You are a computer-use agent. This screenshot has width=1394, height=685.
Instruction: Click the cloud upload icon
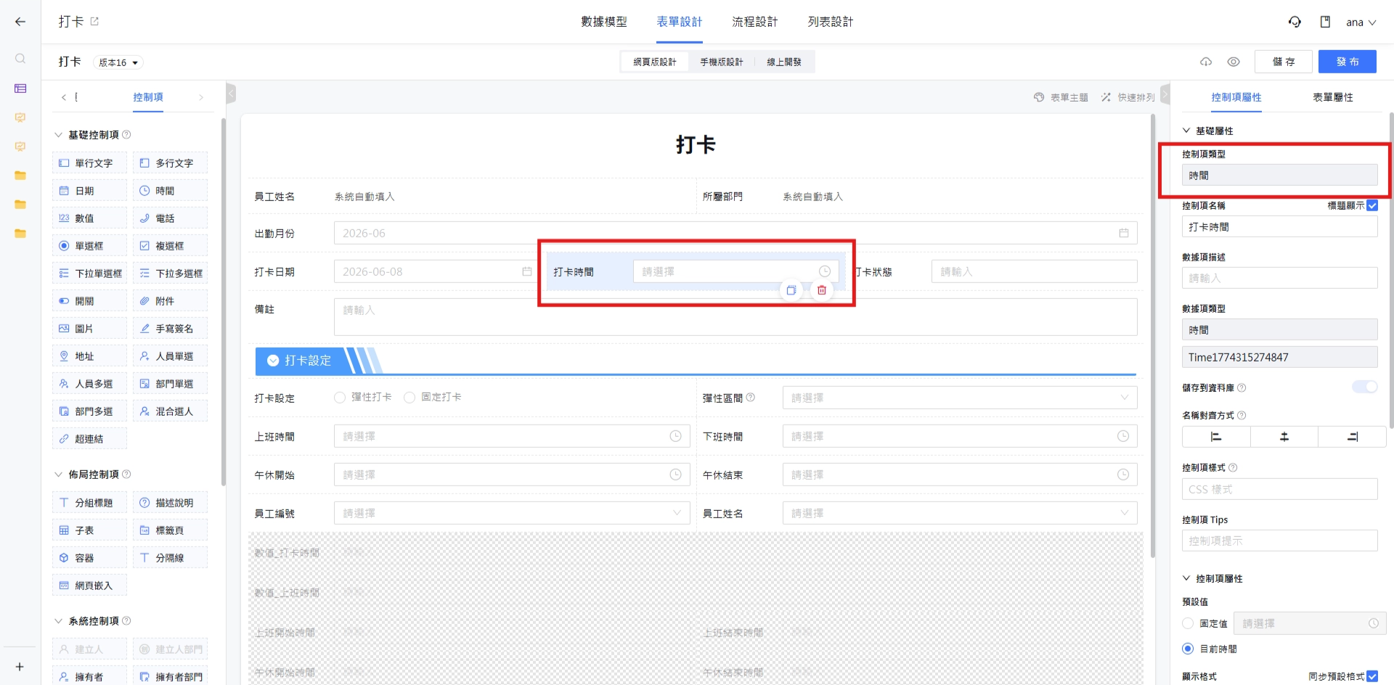coord(1206,62)
